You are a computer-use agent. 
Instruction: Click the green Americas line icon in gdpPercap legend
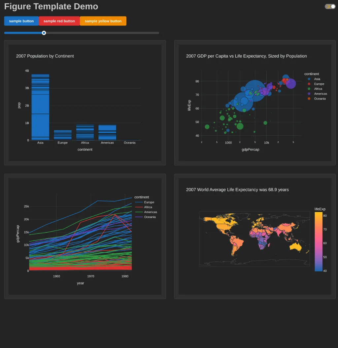tap(139, 212)
